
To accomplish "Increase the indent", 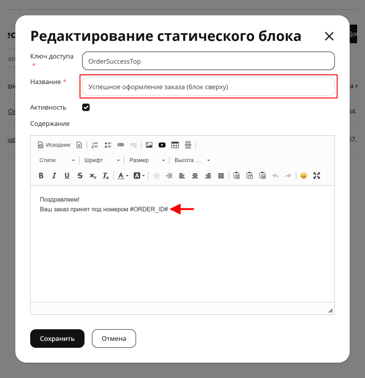I will coord(169,176).
